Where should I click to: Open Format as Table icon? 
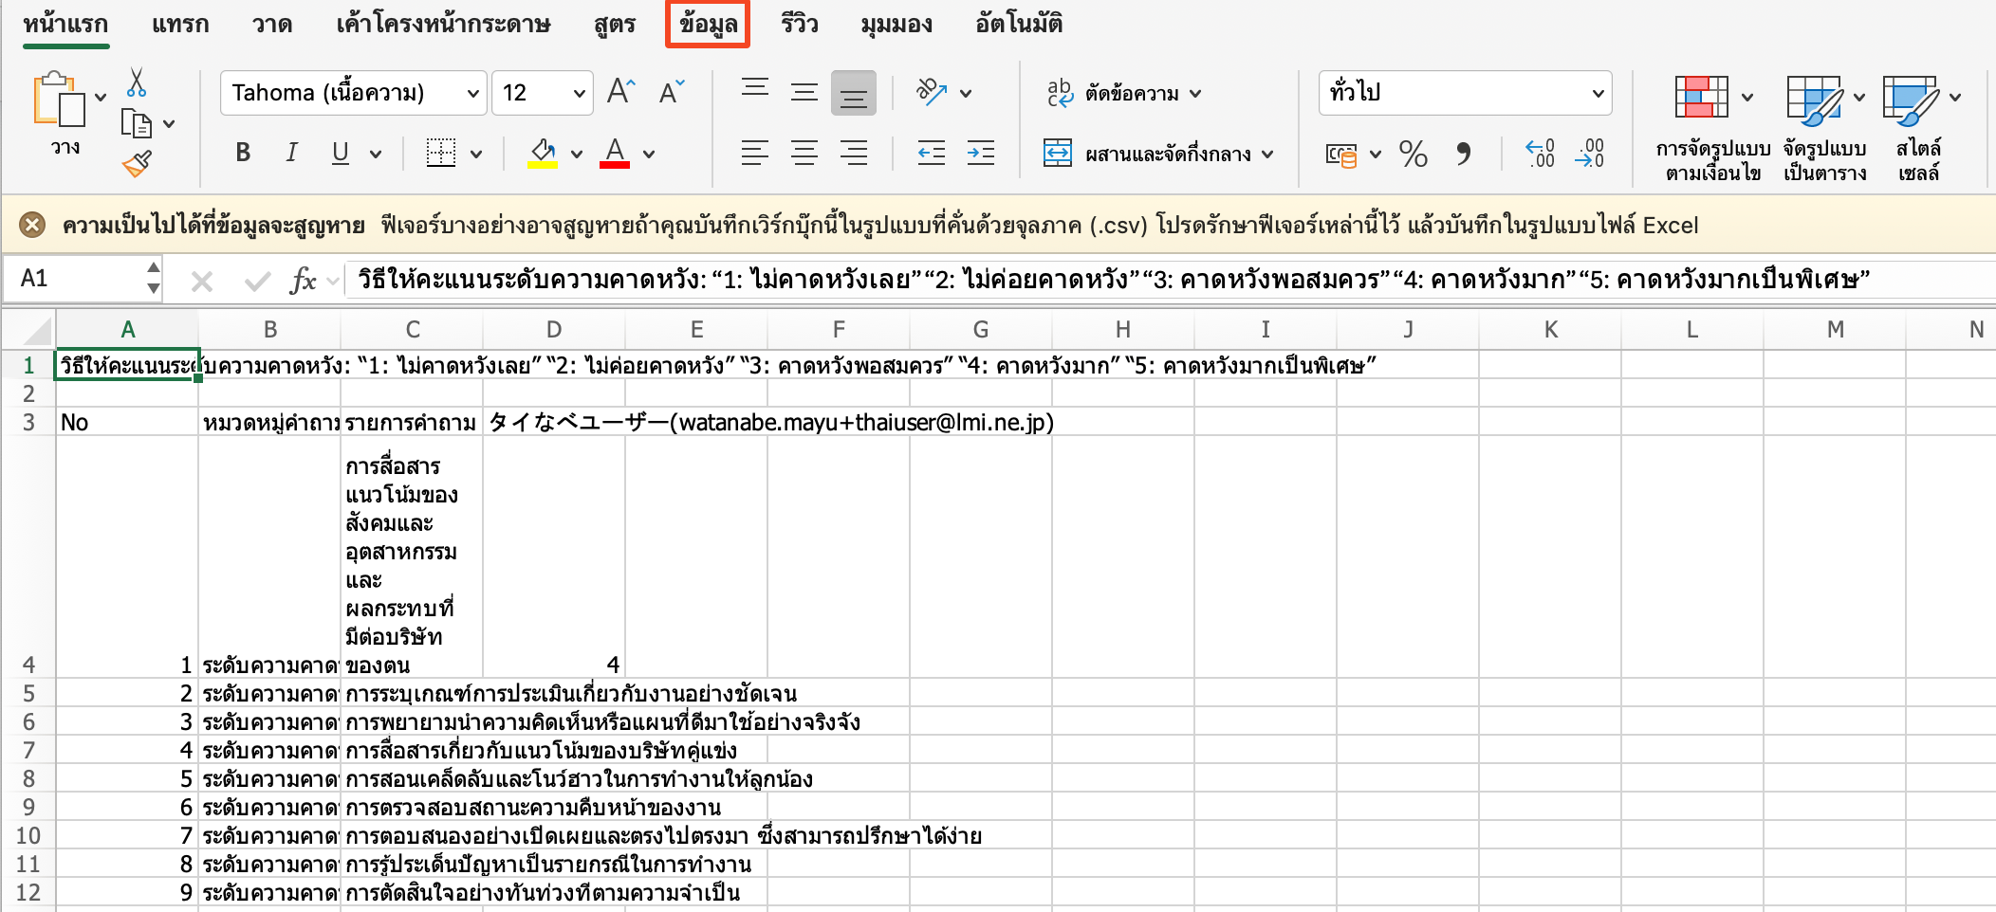[x=1814, y=100]
